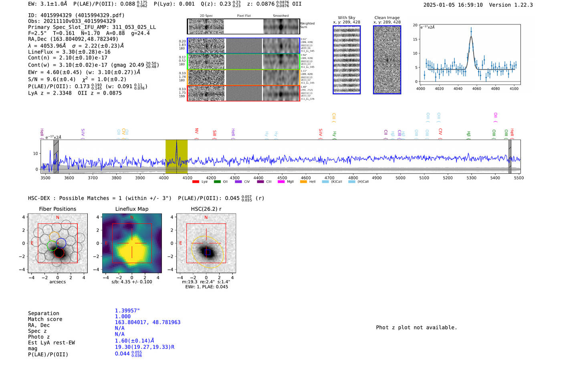The image size is (561, 382).
Task: Click the 'Smoothed' column header
Action: pos(281,16)
